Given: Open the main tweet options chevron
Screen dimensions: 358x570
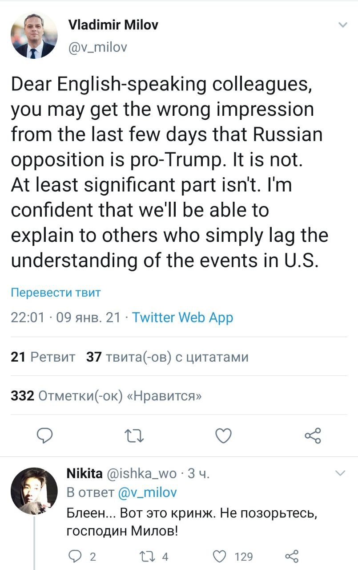Looking at the screenshot, I should 342,25.
